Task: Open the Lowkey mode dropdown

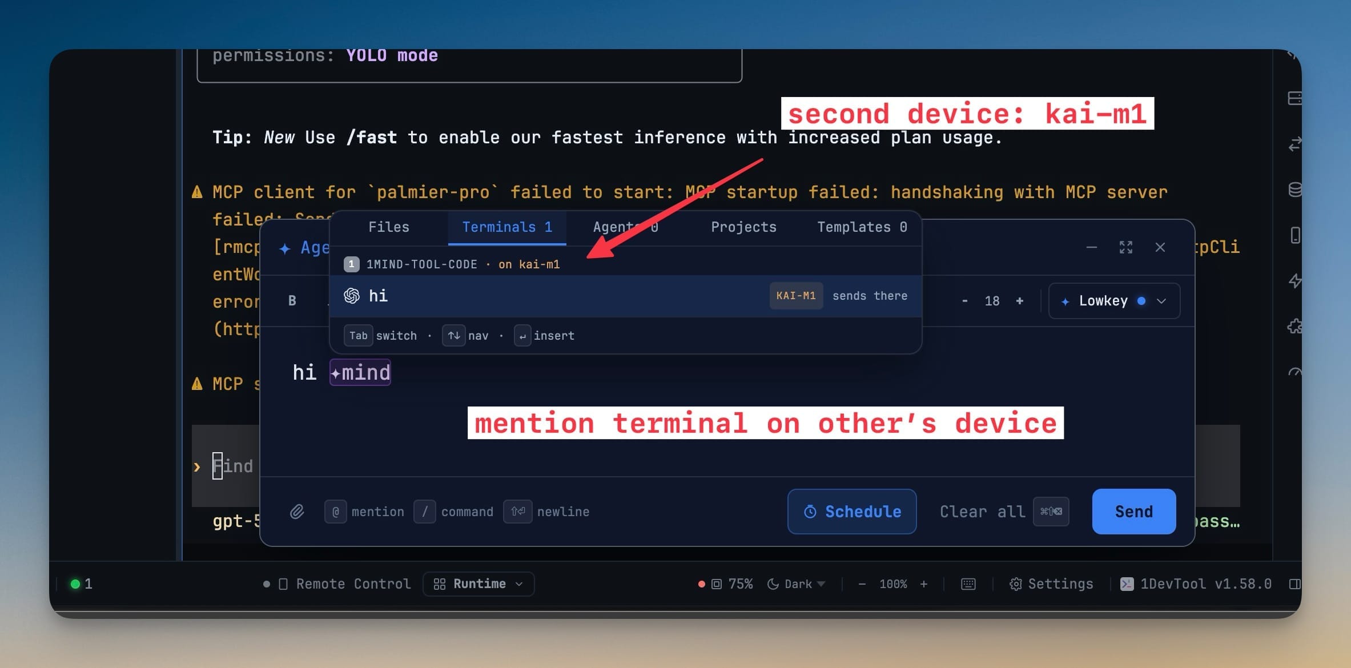Action: tap(1115, 301)
